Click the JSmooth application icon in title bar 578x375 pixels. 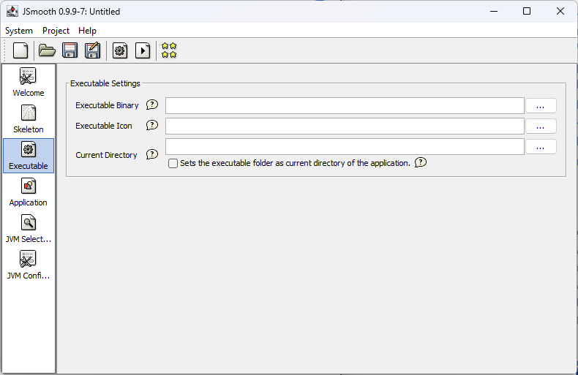(x=12, y=12)
